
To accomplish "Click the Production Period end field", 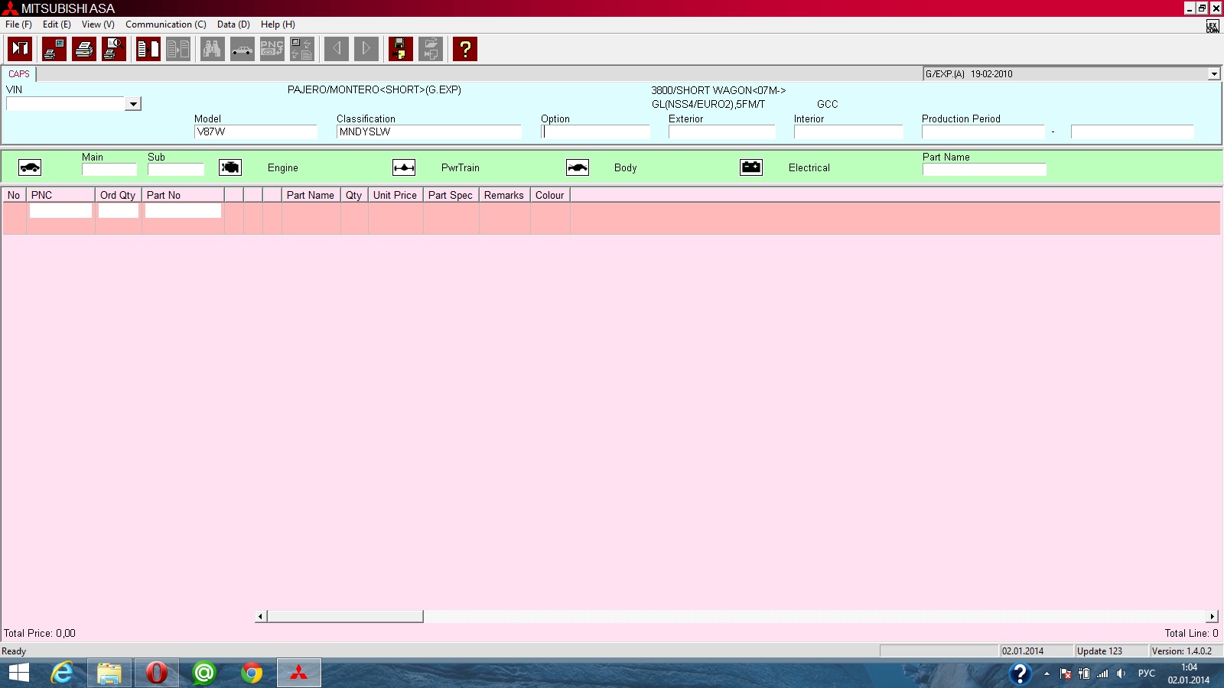I will (1132, 132).
